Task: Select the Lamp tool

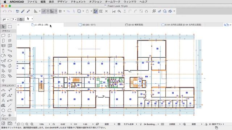Action: 10,71
